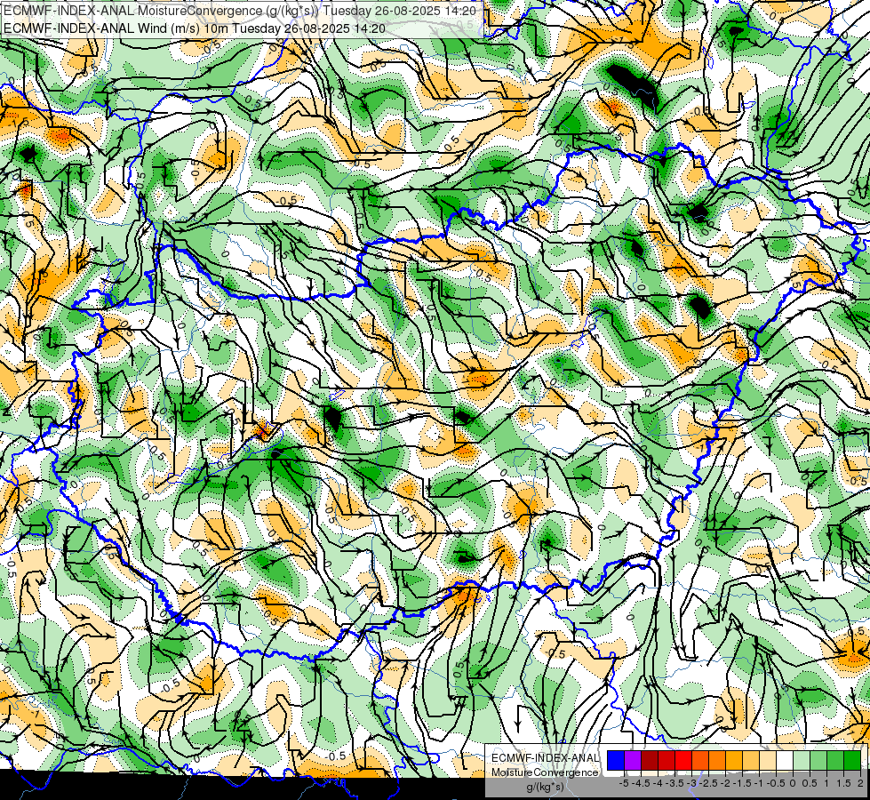870x800 pixels.
Task: Click MoistureConvergence label in legend box
Action: pyautogui.click(x=545, y=772)
